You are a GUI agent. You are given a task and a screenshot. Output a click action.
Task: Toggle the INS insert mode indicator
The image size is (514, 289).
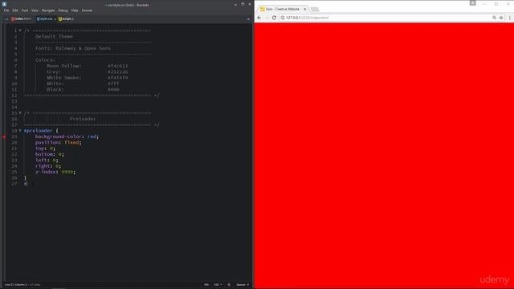pos(206,285)
